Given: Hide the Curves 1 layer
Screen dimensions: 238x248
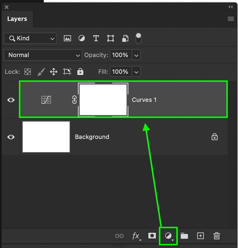Looking at the screenshot, I should pyautogui.click(x=11, y=100).
